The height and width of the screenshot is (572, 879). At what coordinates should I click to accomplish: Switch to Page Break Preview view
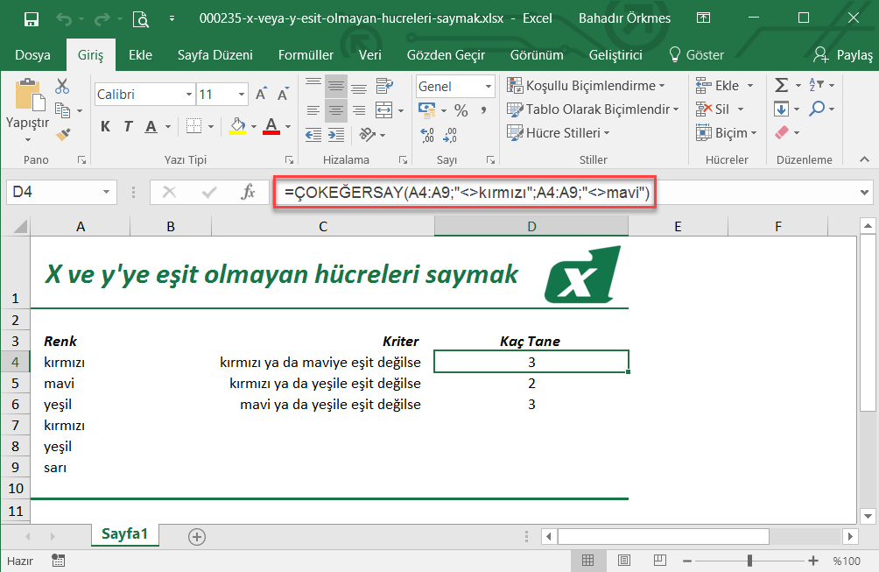[660, 561]
